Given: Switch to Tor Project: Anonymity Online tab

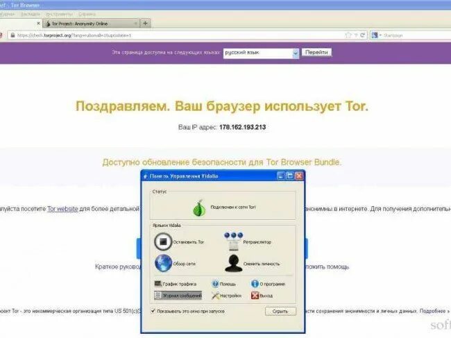Looking at the screenshot, I should 91,24.
